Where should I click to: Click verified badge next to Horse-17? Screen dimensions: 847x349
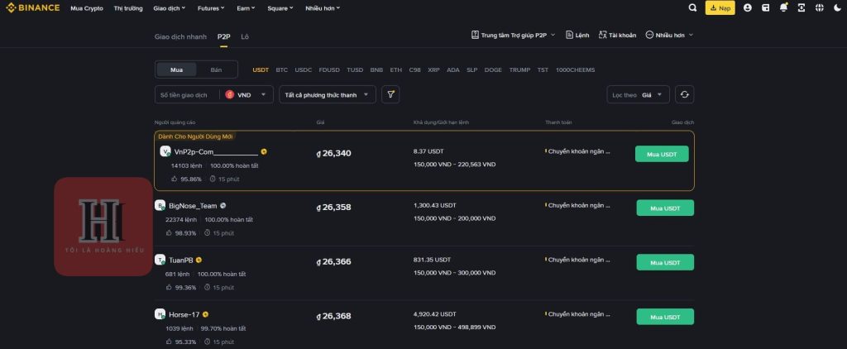(205, 314)
